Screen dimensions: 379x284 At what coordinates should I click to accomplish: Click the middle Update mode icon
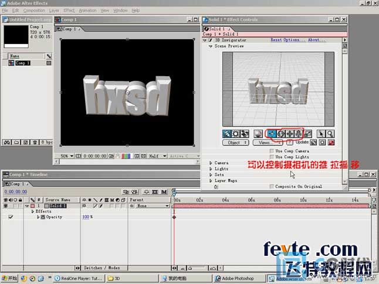(x=322, y=143)
